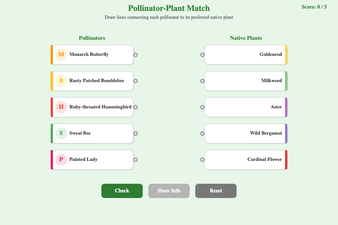Select the Painted Lady connector dot
This screenshot has width=338, height=225.
pyautogui.click(x=136, y=160)
